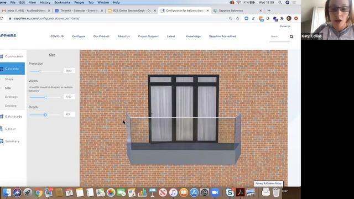
Task: Open Spotlight search in the menu bar
Action: (280, 2)
